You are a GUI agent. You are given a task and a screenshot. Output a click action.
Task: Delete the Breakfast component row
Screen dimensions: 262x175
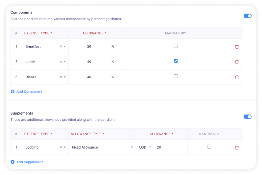click(x=237, y=46)
